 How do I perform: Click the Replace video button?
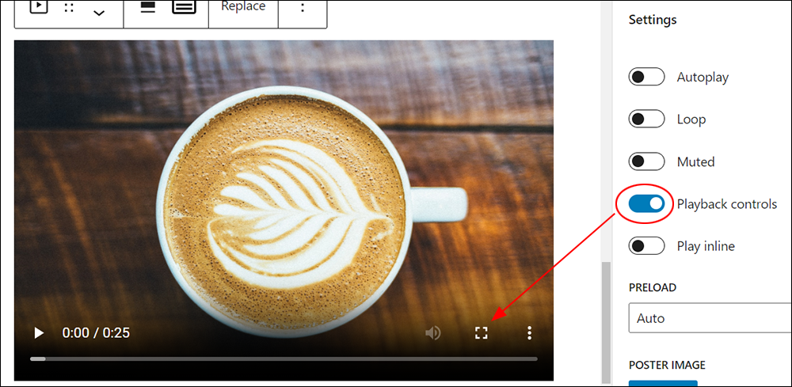[x=243, y=6]
